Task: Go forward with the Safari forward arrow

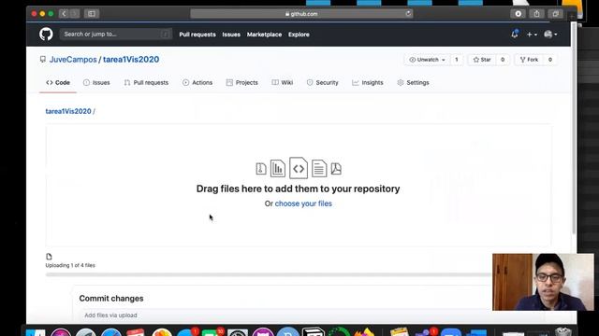Action: tap(75, 14)
